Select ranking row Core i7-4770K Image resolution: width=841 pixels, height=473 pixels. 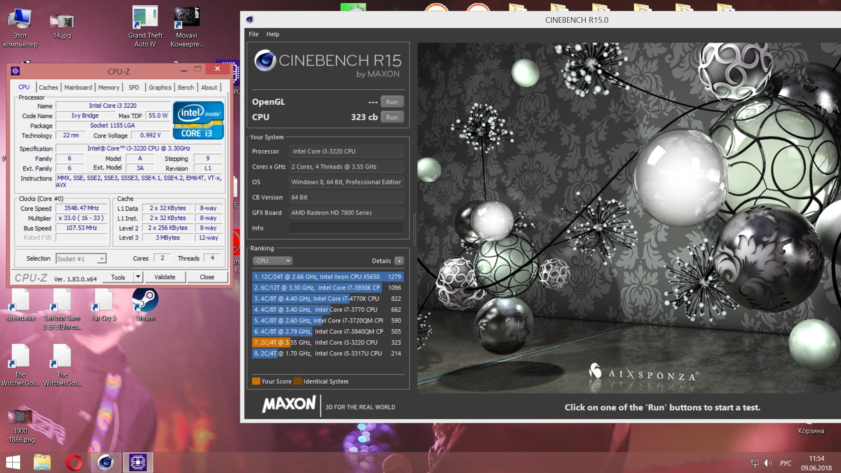328,299
